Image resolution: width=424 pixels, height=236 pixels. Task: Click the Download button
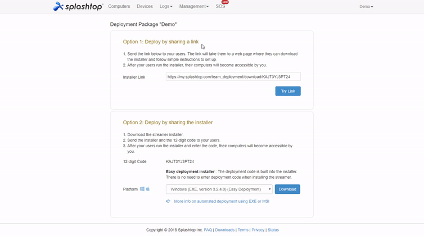[x=287, y=189]
